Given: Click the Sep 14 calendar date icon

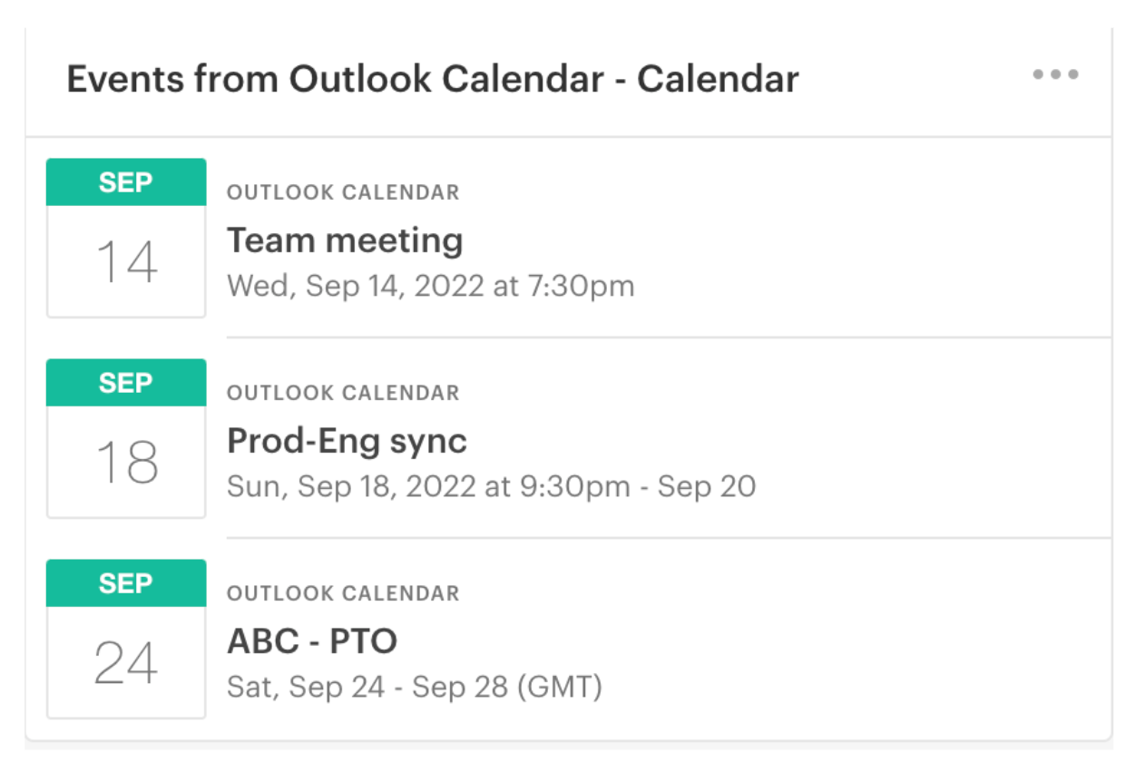Looking at the screenshot, I should tap(126, 239).
